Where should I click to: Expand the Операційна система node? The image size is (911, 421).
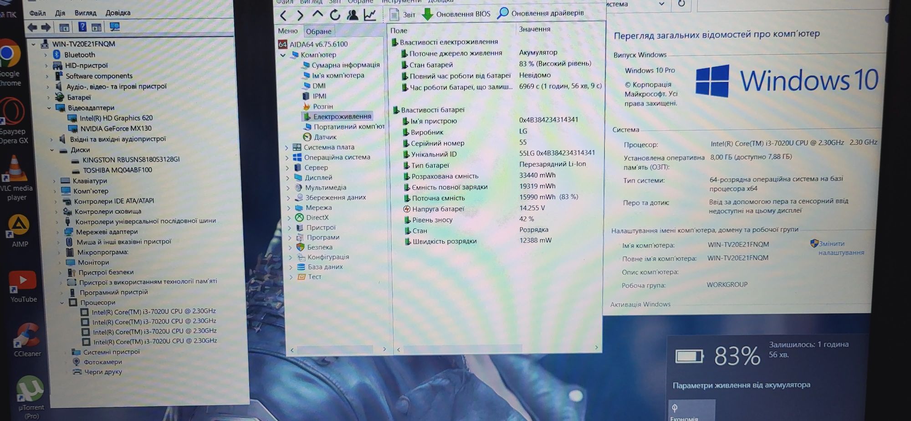287,158
